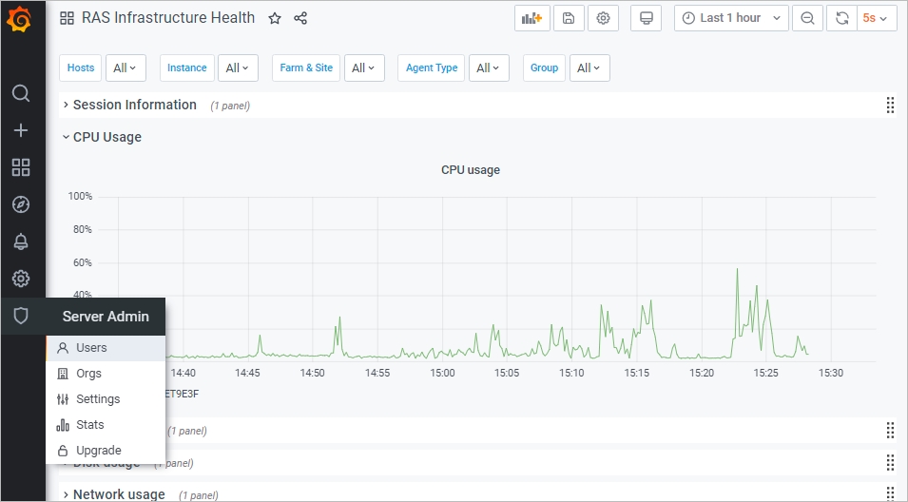The width and height of the screenshot is (908, 502).
Task: Select Stats in Server Admin menu
Action: point(89,425)
